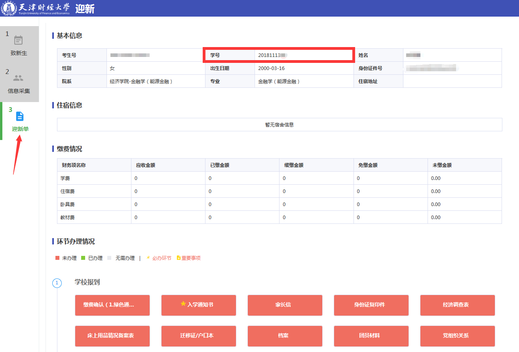Click the 住宿信息 section heading
Screen dimensions: 519x352
click(70, 105)
